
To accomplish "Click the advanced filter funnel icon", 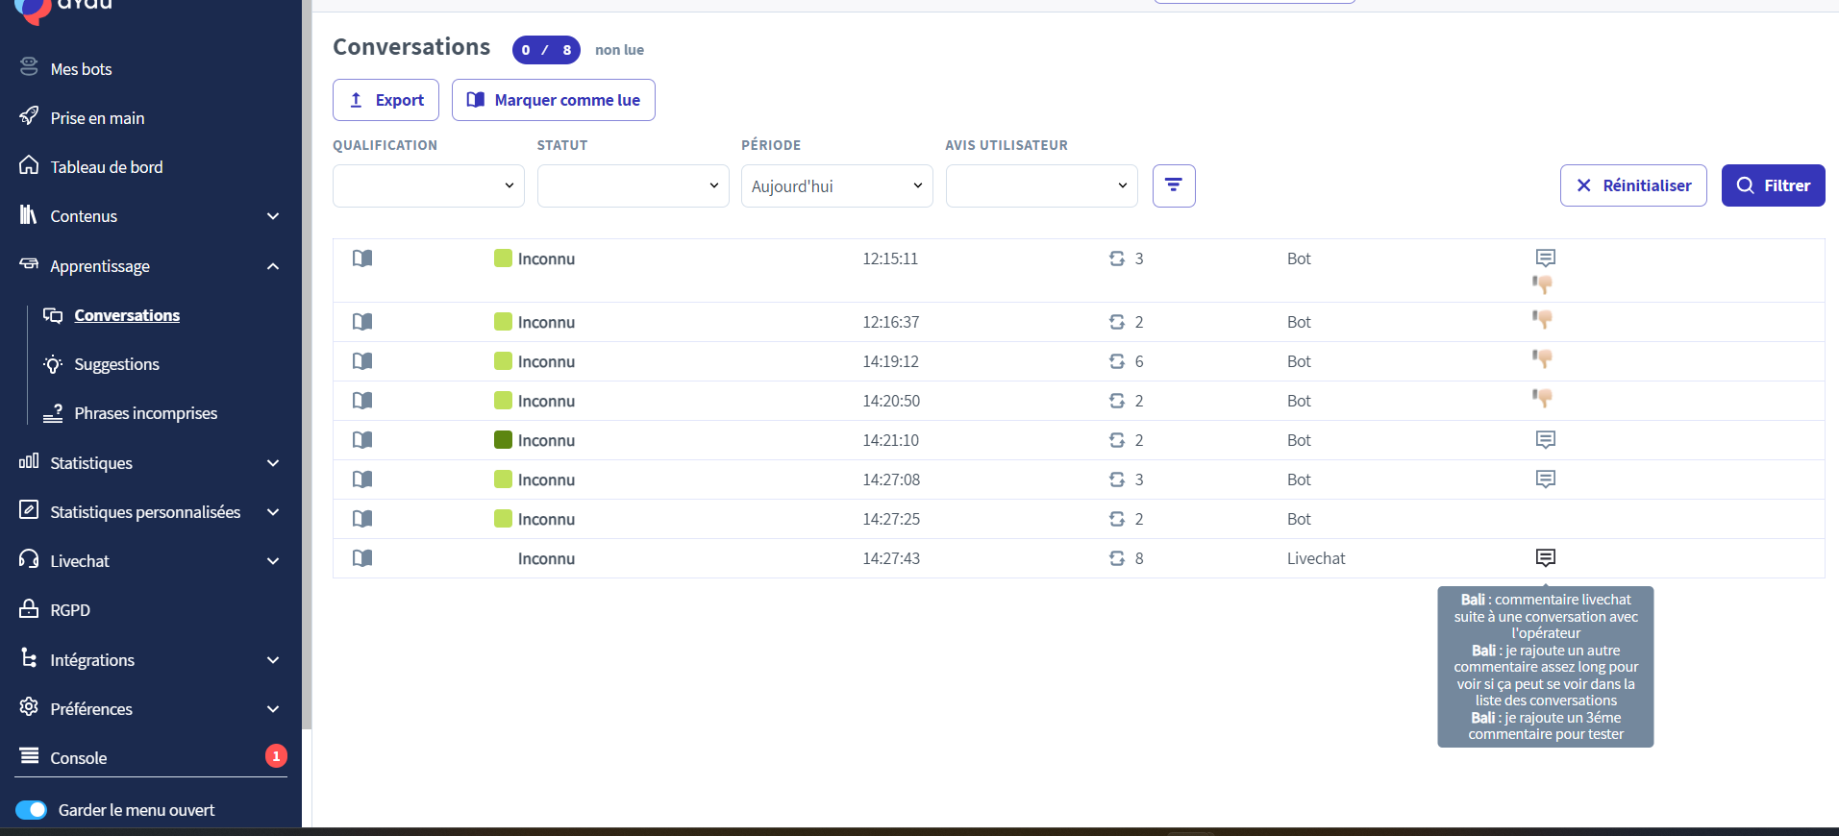I will 1173,185.
